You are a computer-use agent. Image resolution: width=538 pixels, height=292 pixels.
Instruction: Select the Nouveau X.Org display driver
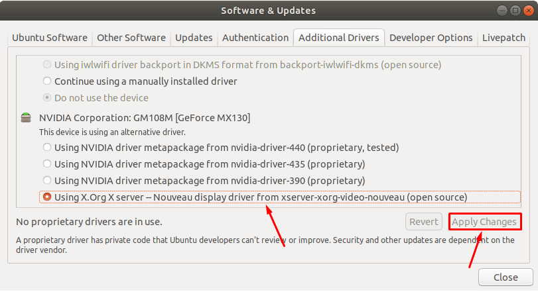click(46, 197)
